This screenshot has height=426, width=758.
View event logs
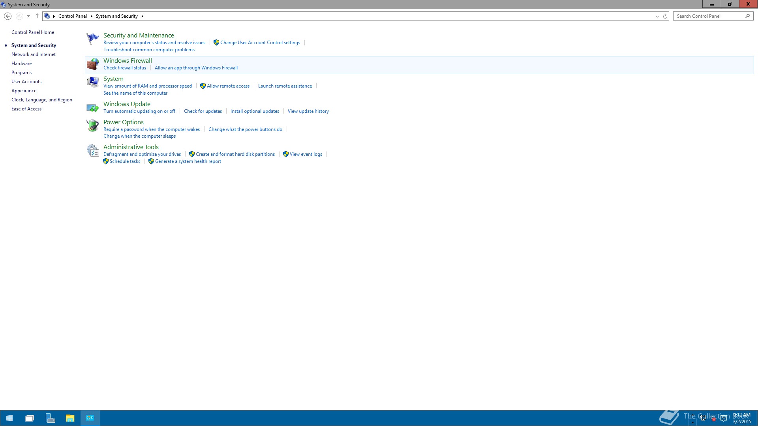306,154
